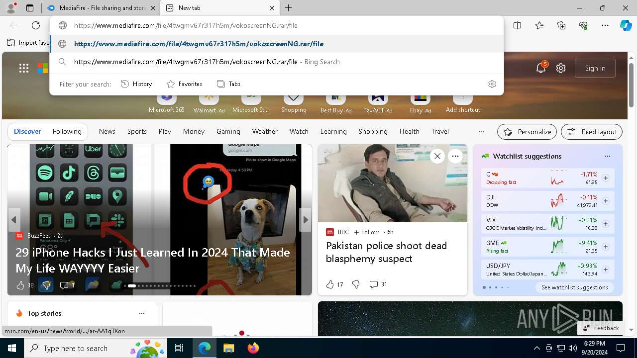Expand more feed categories ellipsis
Image resolution: width=637 pixels, height=358 pixels.
[481, 132]
